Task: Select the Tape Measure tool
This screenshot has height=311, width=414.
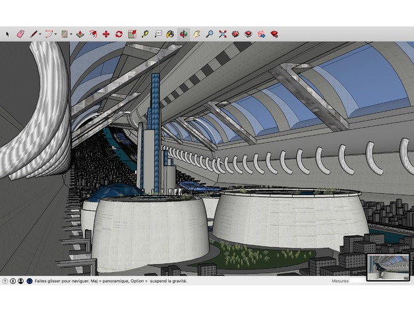Action: [145, 34]
